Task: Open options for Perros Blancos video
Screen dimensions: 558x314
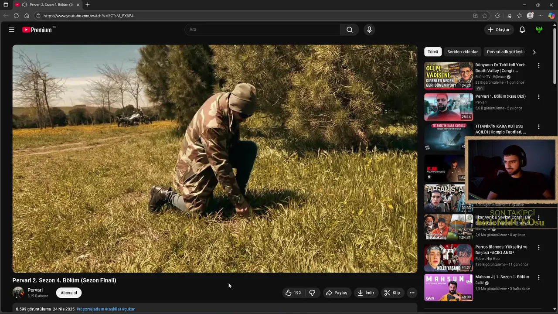Action: pos(539,247)
